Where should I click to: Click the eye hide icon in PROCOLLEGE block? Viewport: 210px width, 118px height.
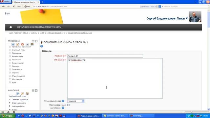[x=27, y=44]
